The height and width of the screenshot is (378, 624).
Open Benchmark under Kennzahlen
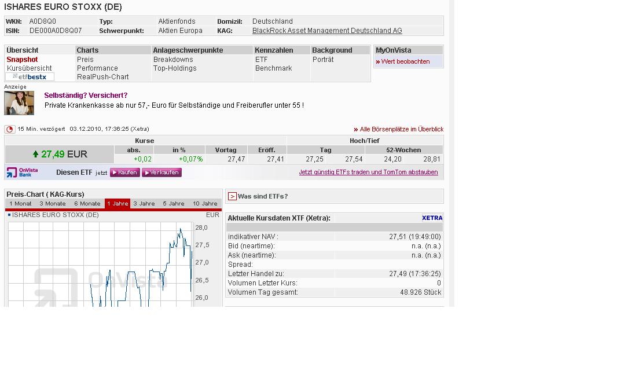point(273,68)
